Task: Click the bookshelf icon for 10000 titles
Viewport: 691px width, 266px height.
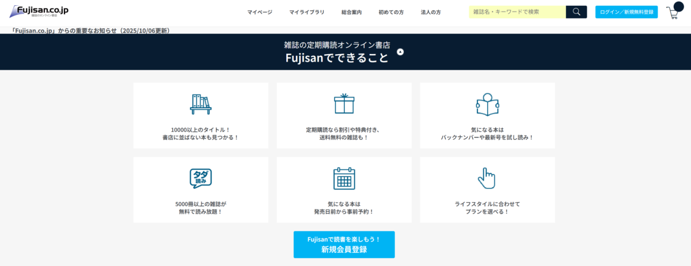Action: point(200,104)
